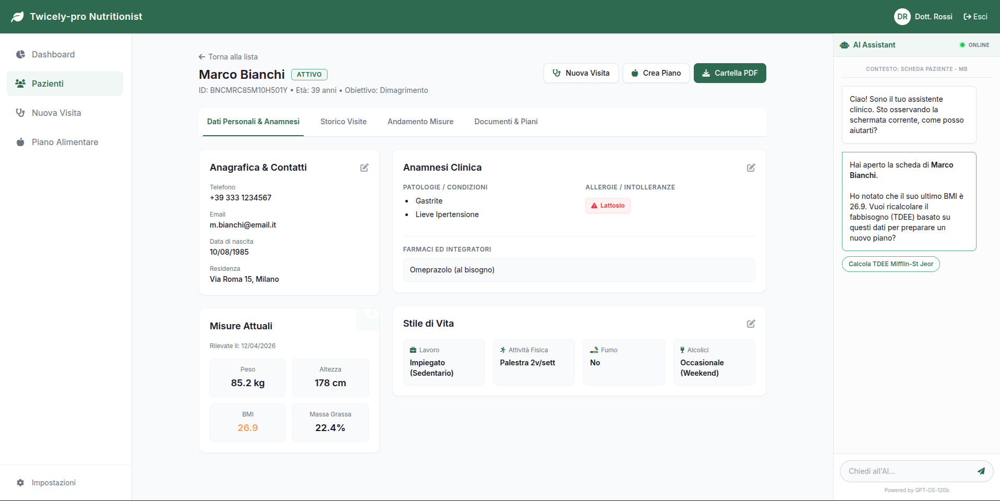Go to Piano Alimentare in sidebar
Image resolution: width=1000 pixels, height=501 pixels.
pos(65,142)
